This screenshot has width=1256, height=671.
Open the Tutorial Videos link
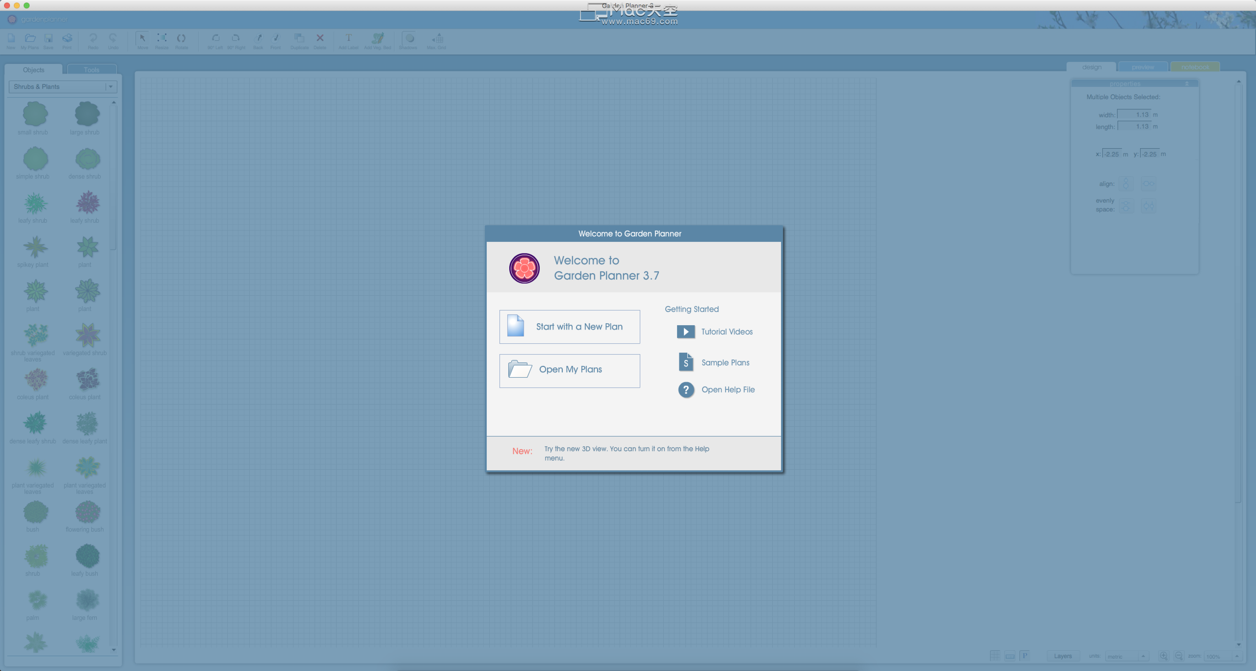click(715, 332)
